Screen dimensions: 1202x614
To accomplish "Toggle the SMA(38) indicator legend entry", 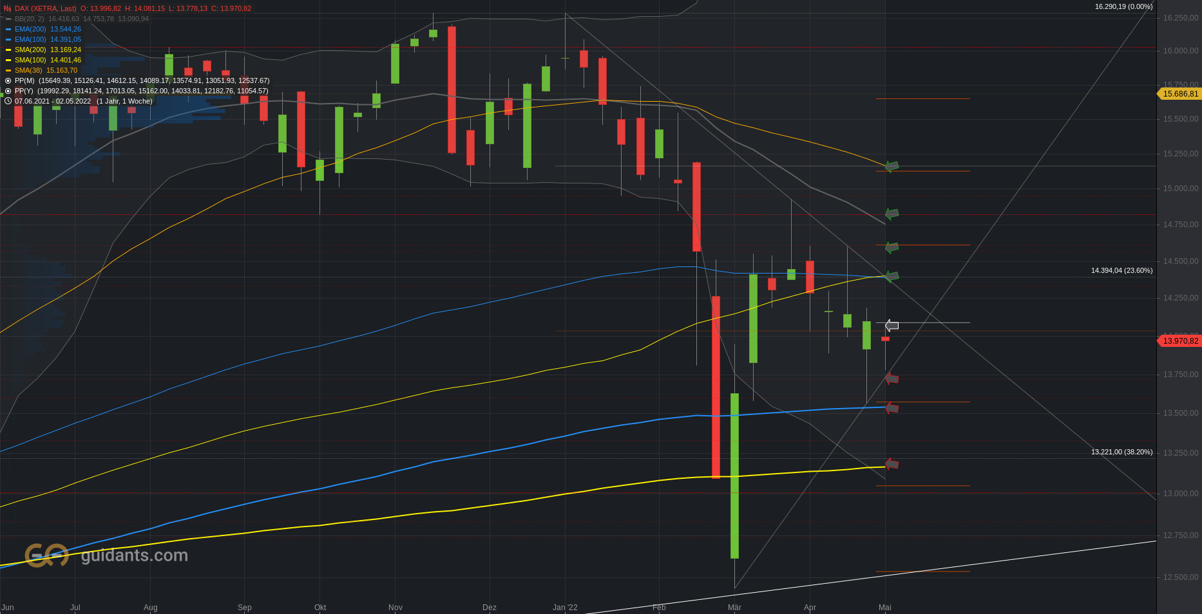I will 41,70.
